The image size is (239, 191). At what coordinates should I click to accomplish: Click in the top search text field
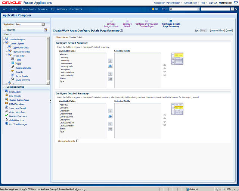(216, 9)
